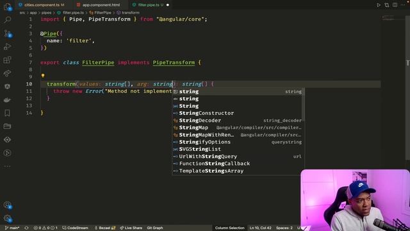
Task: Open the Docker whale icon in activity bar
Action: tap(7, 100)
